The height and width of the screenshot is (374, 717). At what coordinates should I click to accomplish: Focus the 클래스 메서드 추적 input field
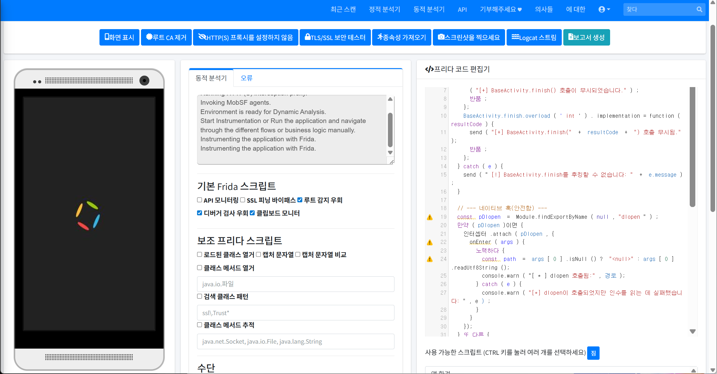click(295, 341)
